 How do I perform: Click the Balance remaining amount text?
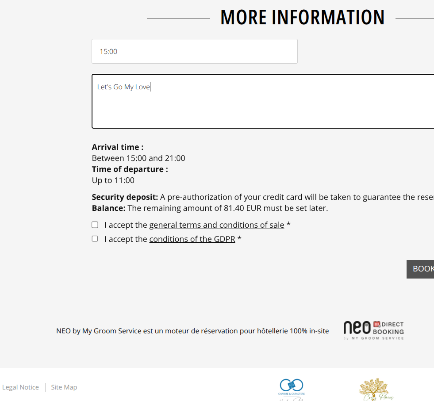(210, 208)
